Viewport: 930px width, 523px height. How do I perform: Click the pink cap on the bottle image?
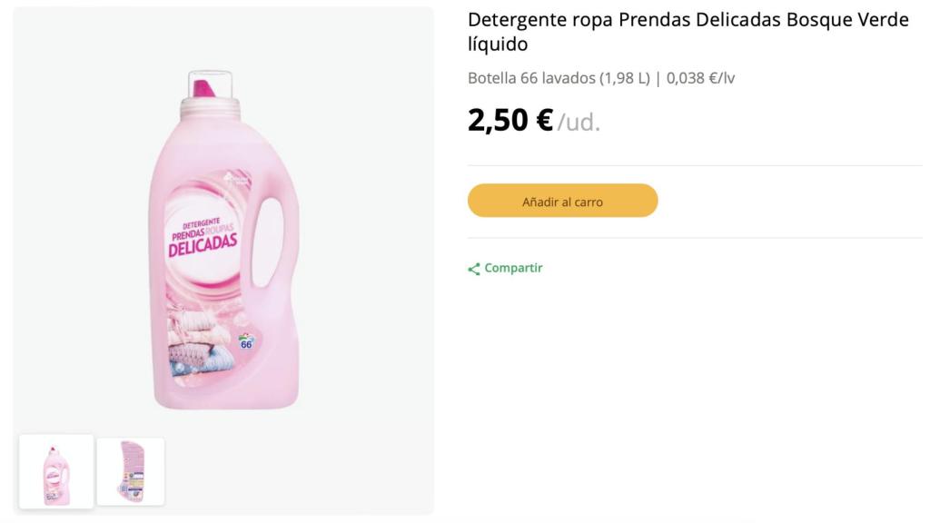(x=202, y=87)
